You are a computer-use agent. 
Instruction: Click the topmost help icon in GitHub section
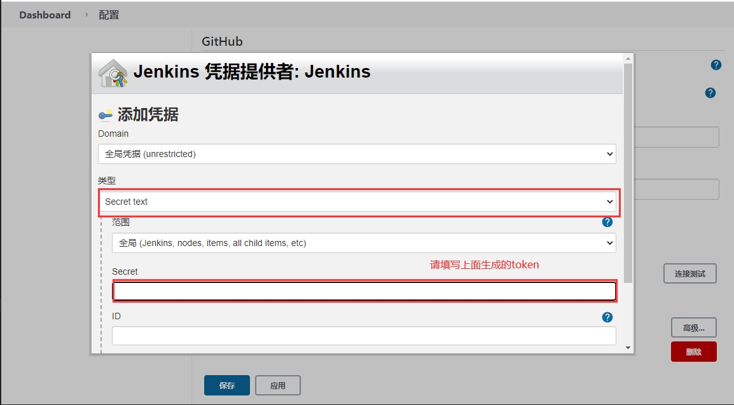coord(716,65)
